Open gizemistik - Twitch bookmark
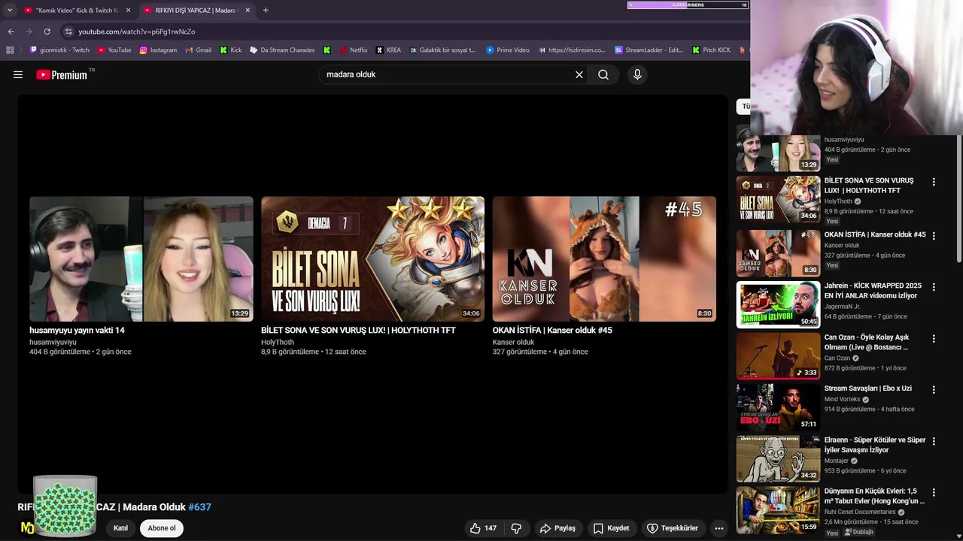 click(x=59, y=50)
